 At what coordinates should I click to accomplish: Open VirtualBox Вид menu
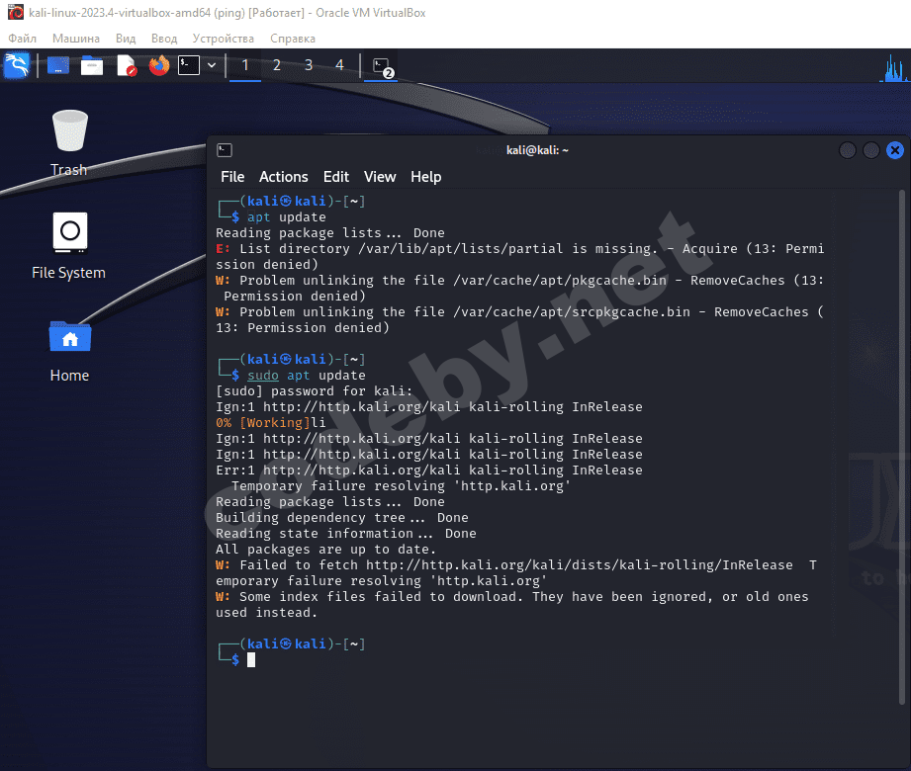(126, 39)
